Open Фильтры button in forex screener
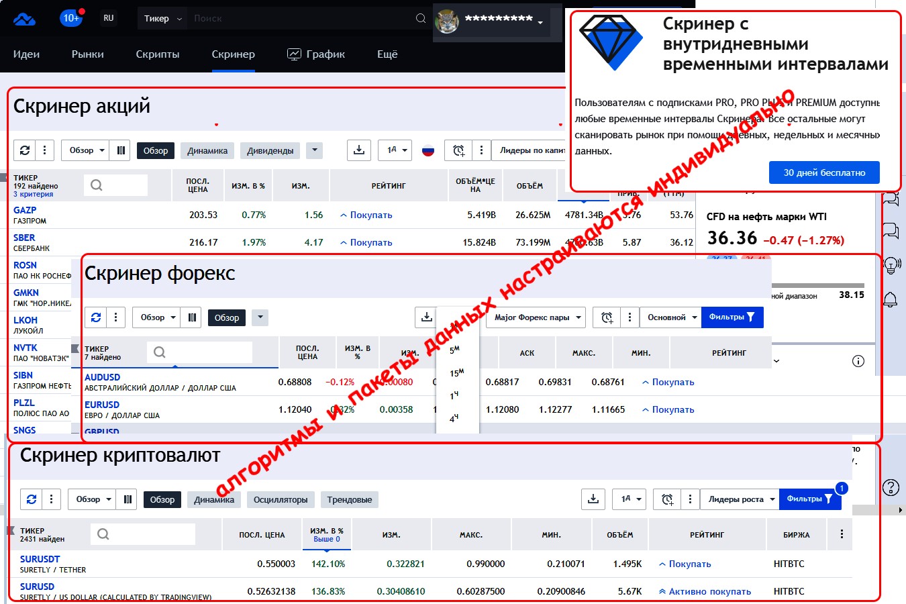 (732, 317)
